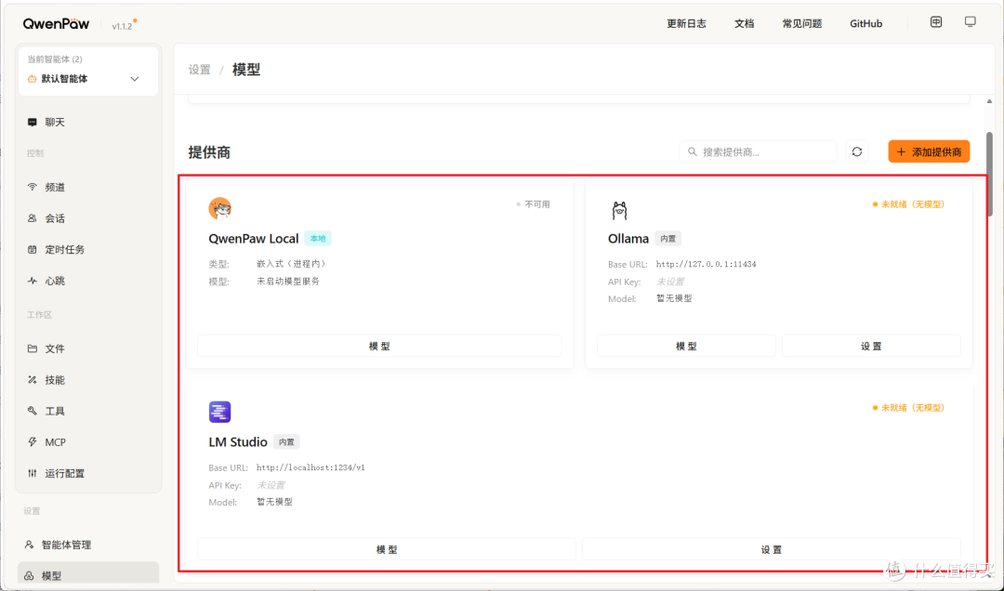1004x591 pixels.
Task: Open the GitHub link
Action: click(865, 23)
